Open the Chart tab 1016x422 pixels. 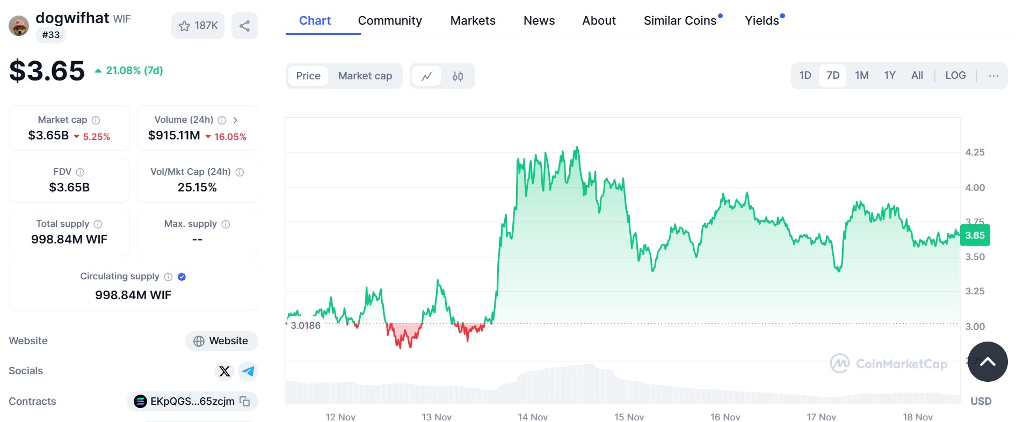pyautogui.click(x=315, y=20)
